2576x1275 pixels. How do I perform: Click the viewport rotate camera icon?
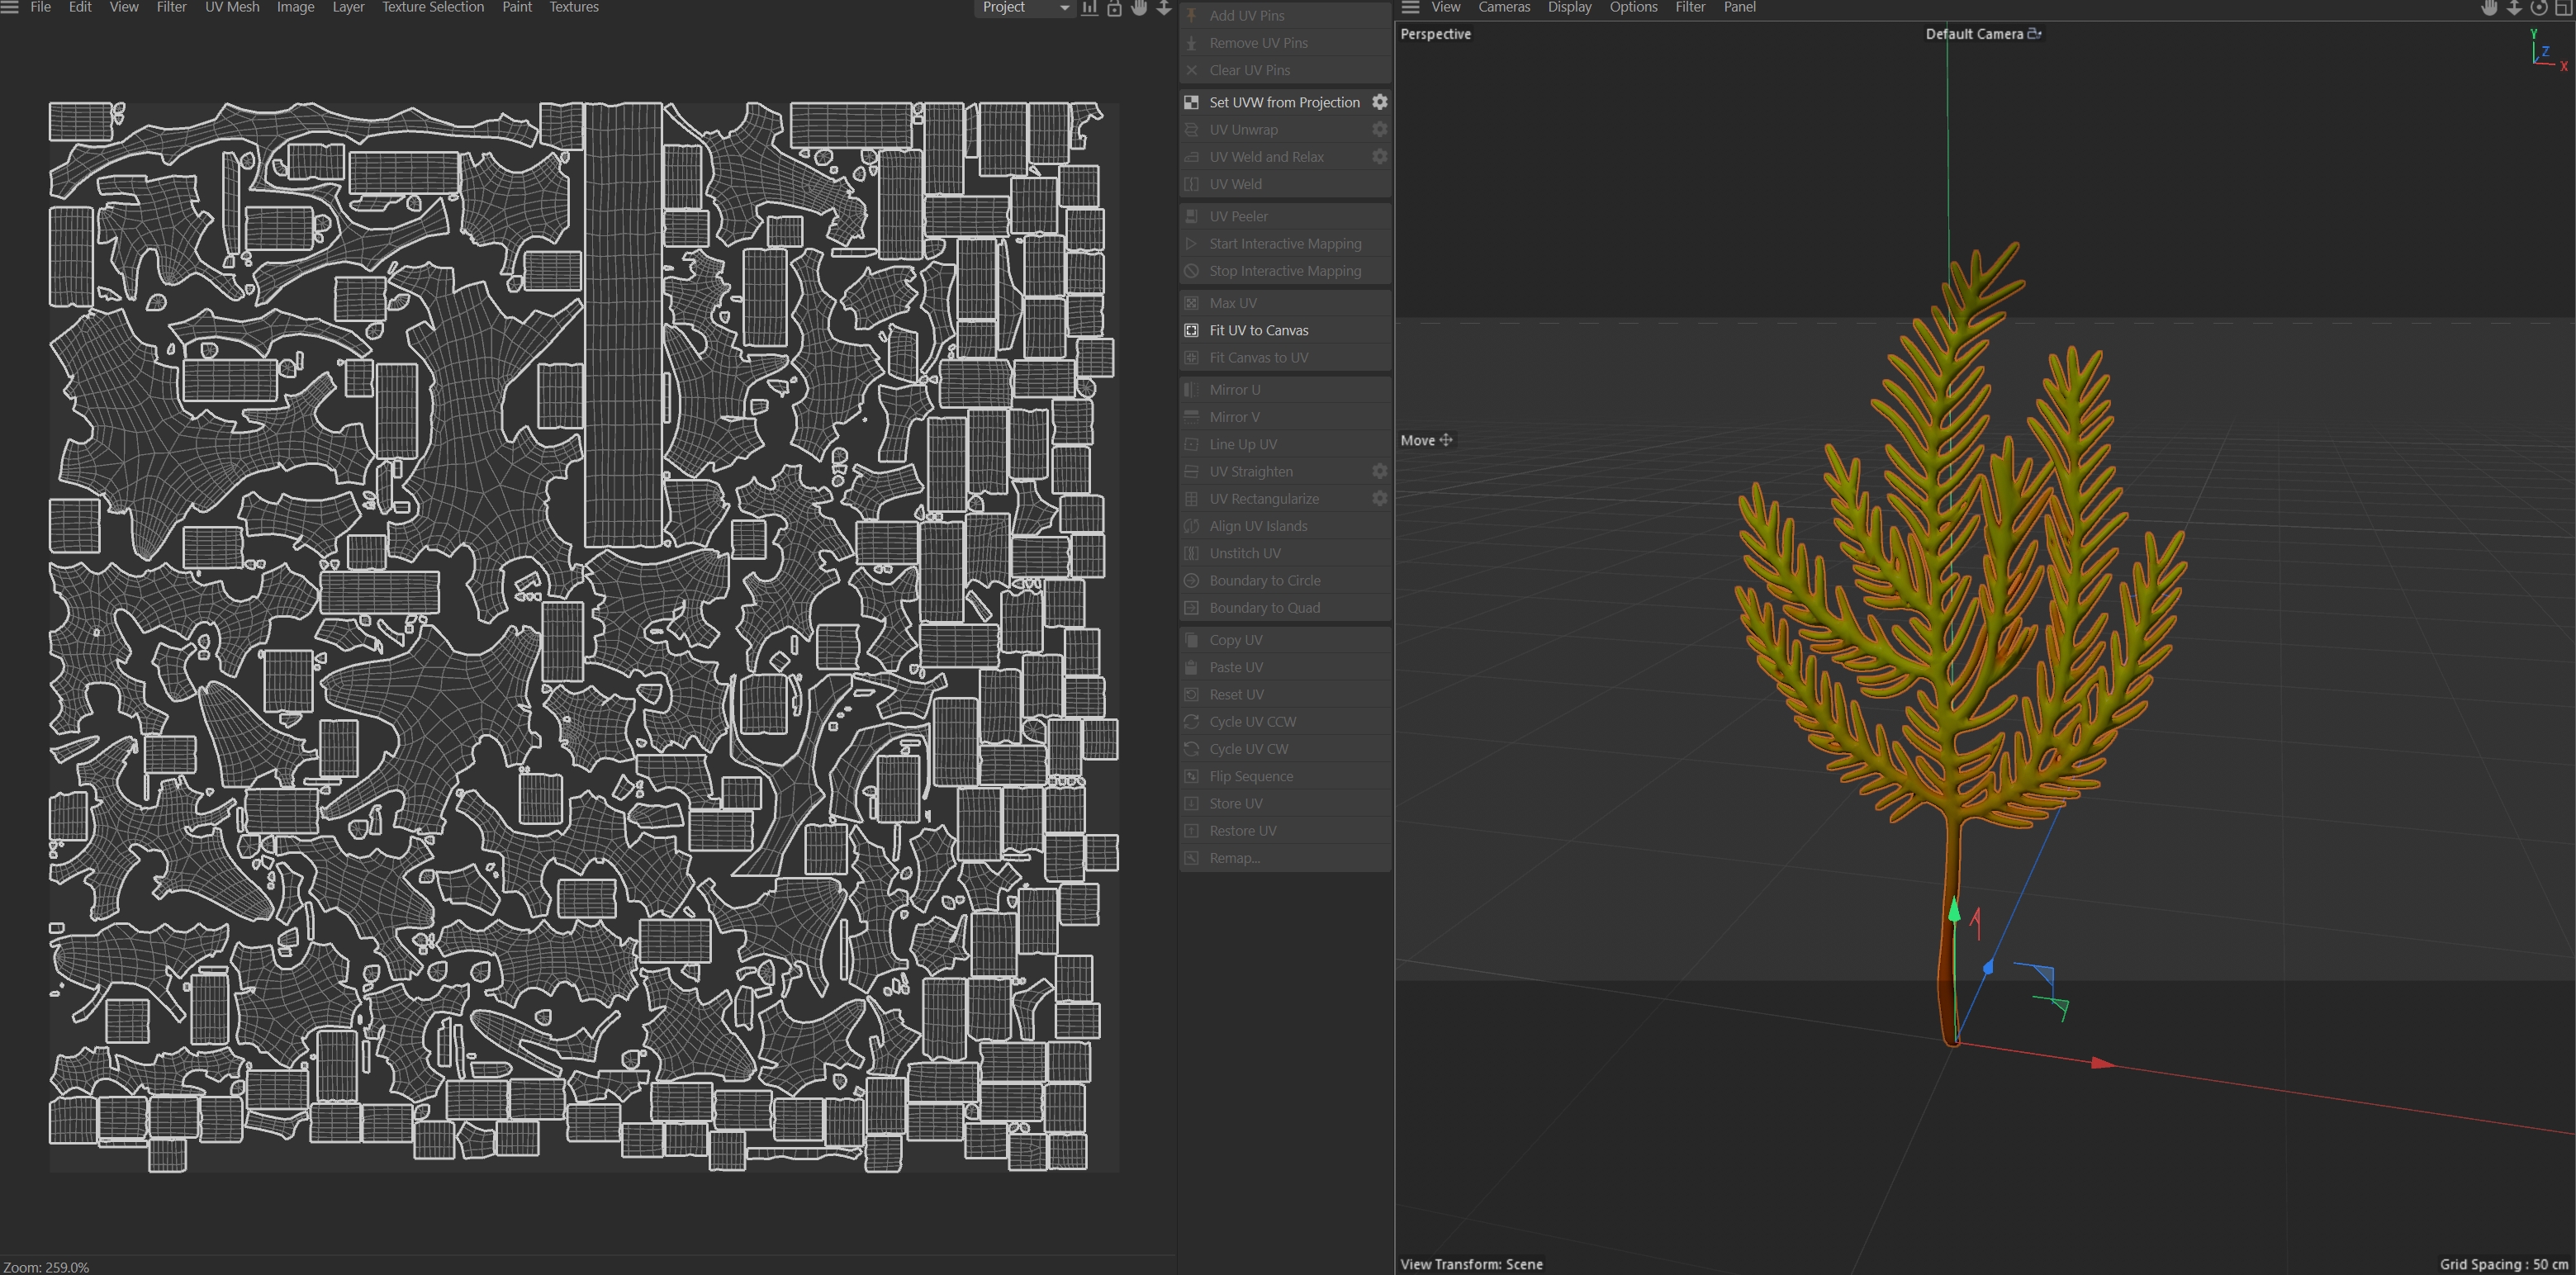point(2538,8)
